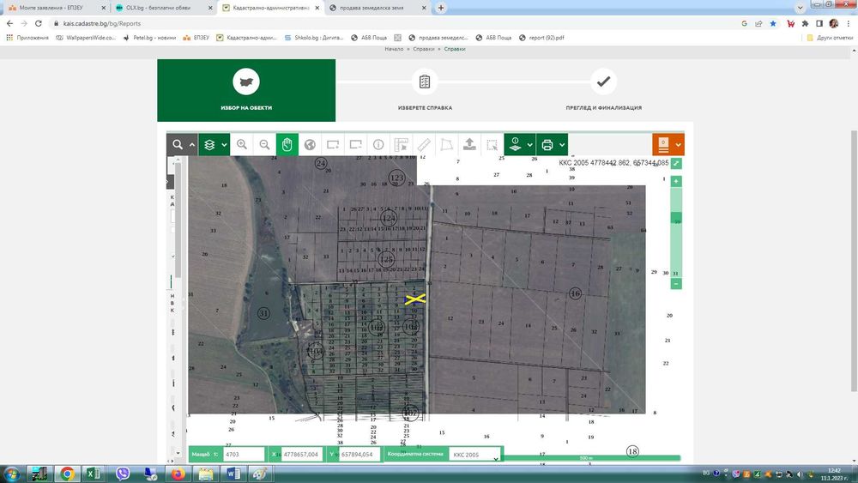Click the map zoom slider plus button
Image resolution: width=858 pixels, height=483 pixels.
click(x=676, y=182)
